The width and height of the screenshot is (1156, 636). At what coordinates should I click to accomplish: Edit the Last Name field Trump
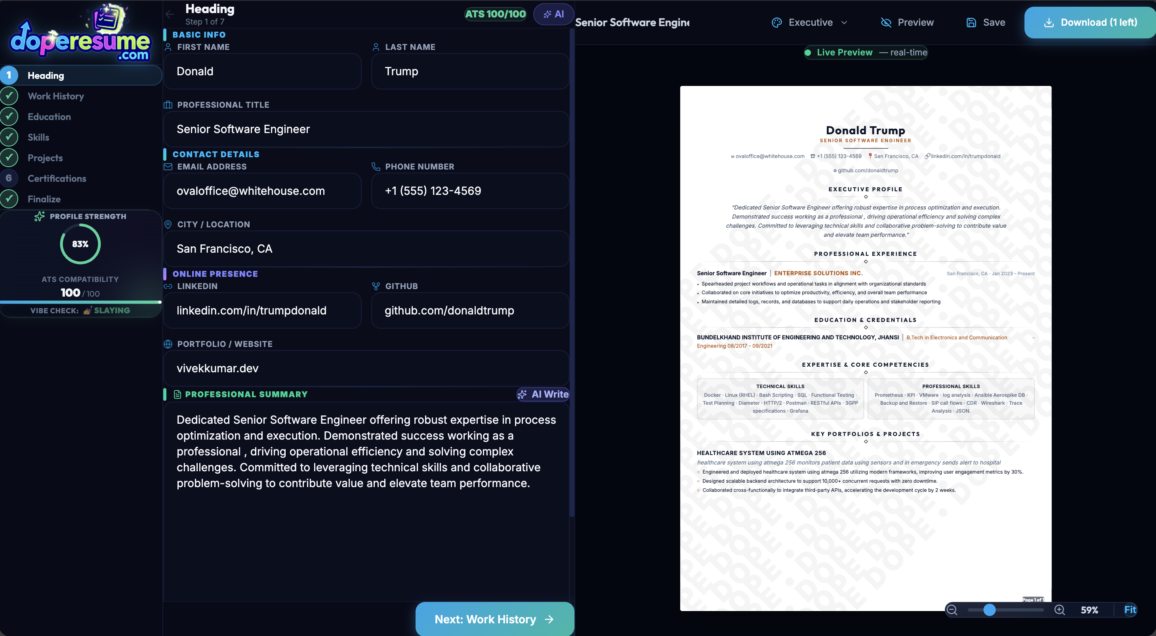pyautogui.click(x=470, y=71)
